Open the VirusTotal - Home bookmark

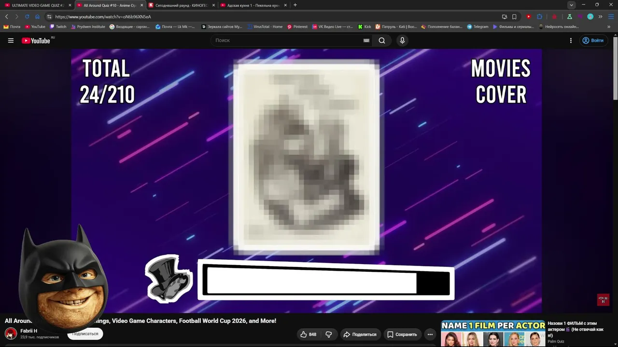(265, 27)
